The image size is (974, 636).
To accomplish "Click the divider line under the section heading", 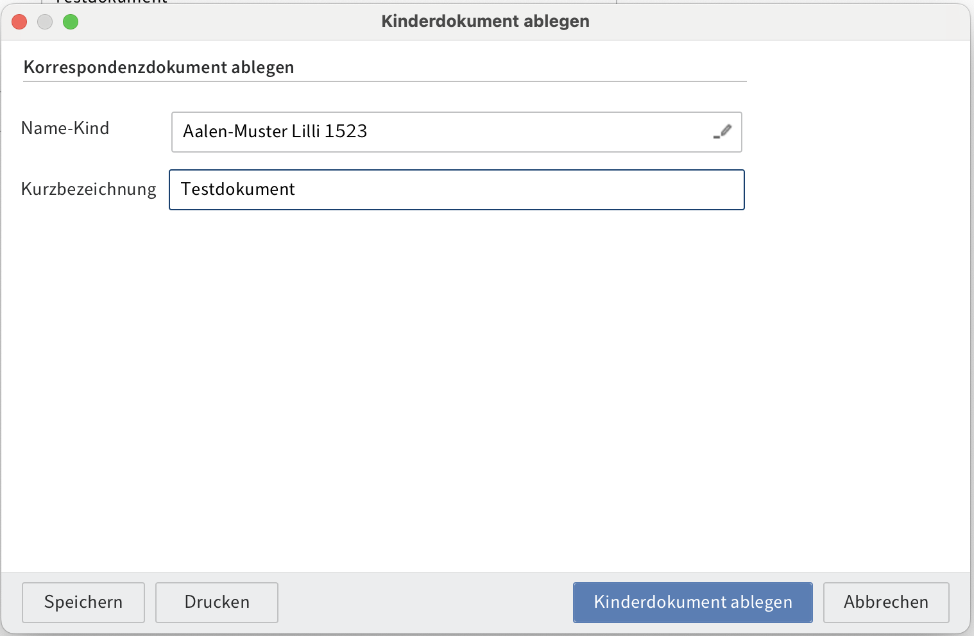I will click(385, 81).
